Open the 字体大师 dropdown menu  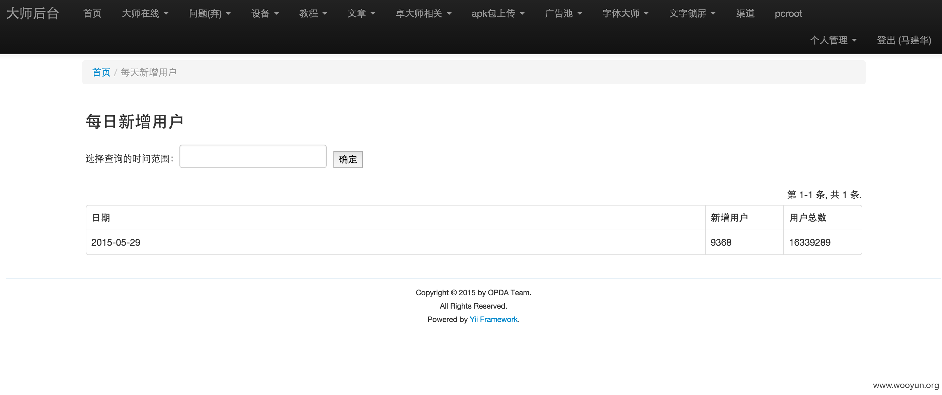click(625, 13)
